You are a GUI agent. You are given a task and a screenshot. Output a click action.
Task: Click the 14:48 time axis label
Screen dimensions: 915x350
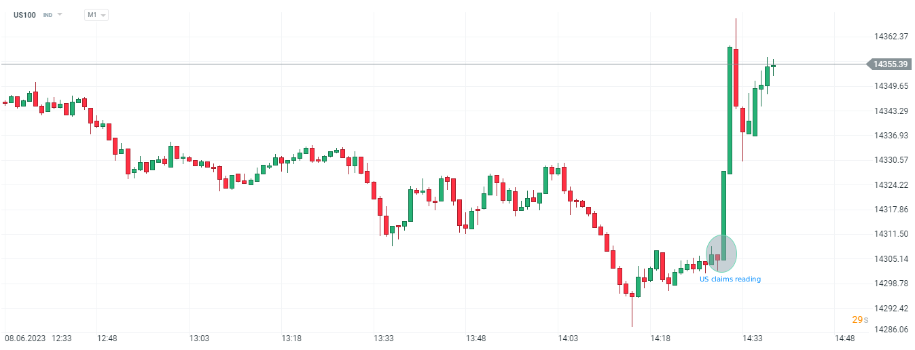click(x=844, y=338)
